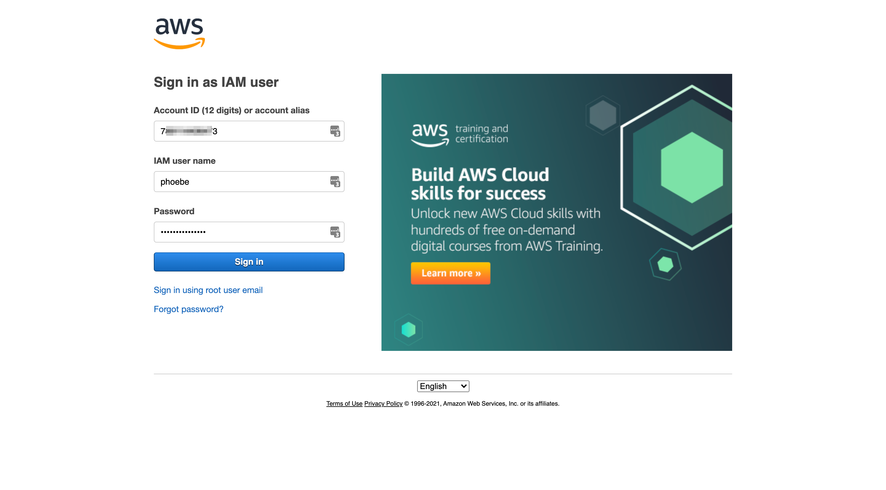Click the blue Sign in button
The height and width of the screenshot is (490, 886).
pos(249,262)
